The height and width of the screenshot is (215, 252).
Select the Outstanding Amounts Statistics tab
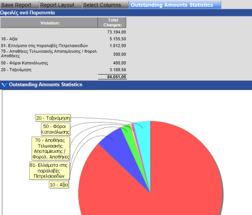coord(175,5)
